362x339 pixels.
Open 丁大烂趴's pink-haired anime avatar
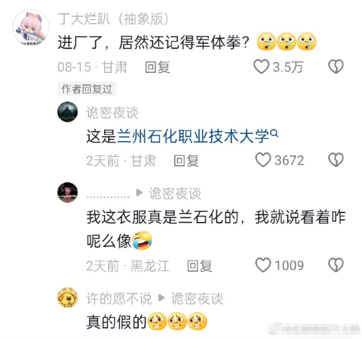point(31,27)
